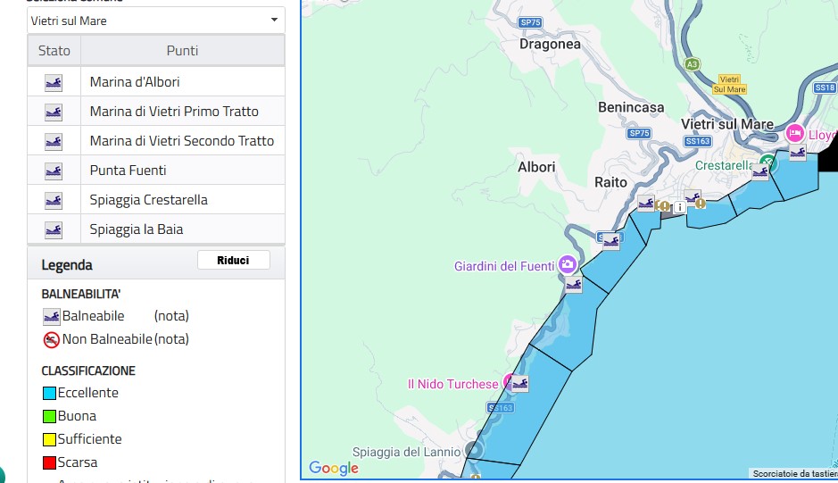Click the warning marker left of the info marker

(x=664, y=205)
